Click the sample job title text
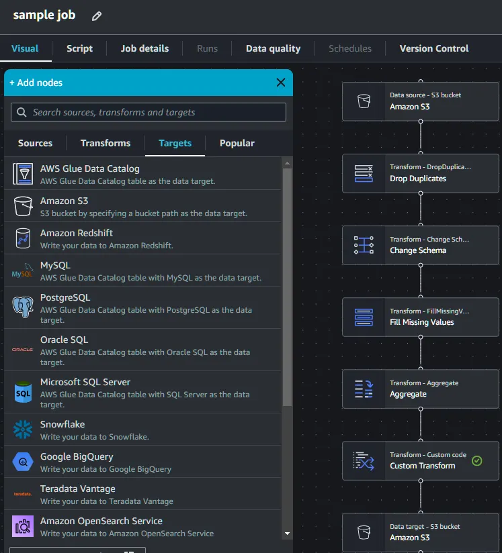This screenshot has height=553, width=502. point(44,15)
